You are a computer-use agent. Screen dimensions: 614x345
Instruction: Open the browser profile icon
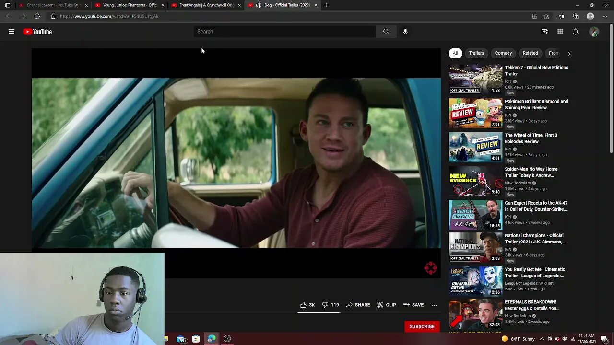(x=590, y=16)
